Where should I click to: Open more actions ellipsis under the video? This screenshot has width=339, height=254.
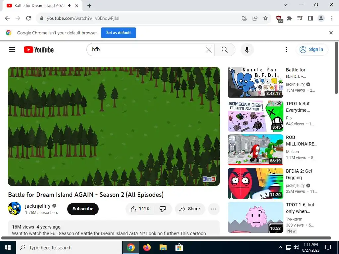click(214, 209)
